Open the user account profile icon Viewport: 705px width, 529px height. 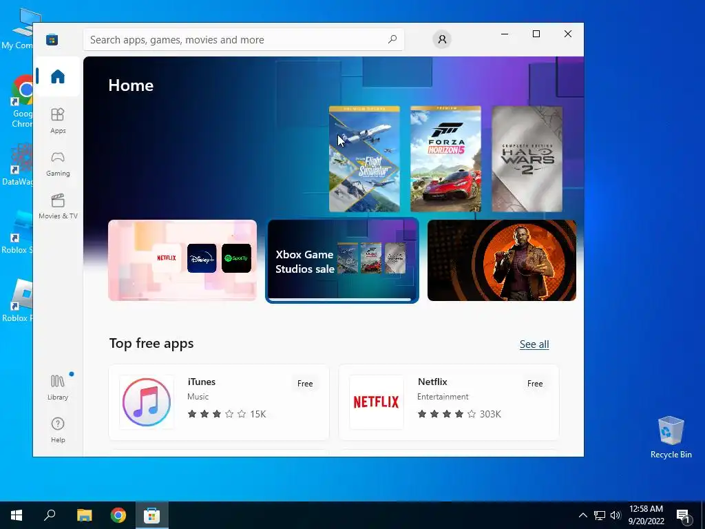point(442,39)
